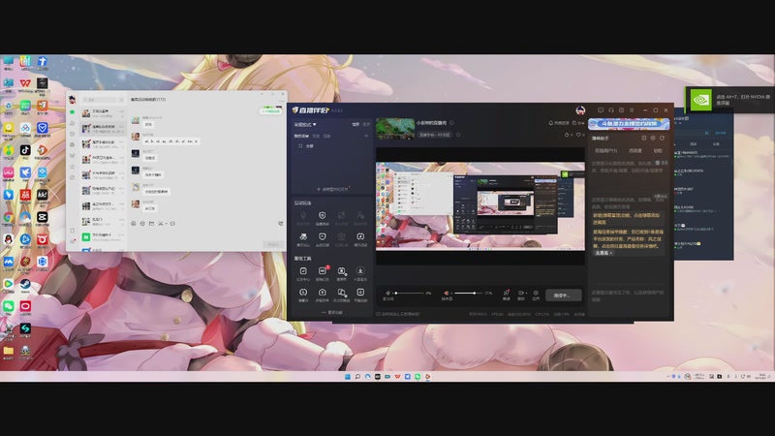775x436 pixels.
Task: Click the notification bell above preview
Action: [550, 123]
